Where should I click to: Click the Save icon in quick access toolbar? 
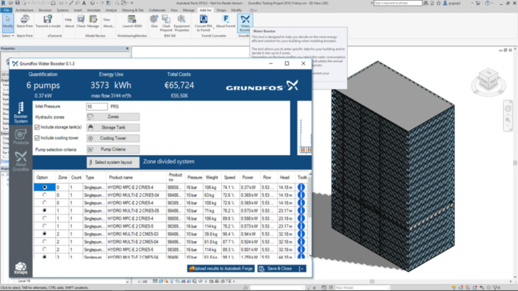[18, 3]
